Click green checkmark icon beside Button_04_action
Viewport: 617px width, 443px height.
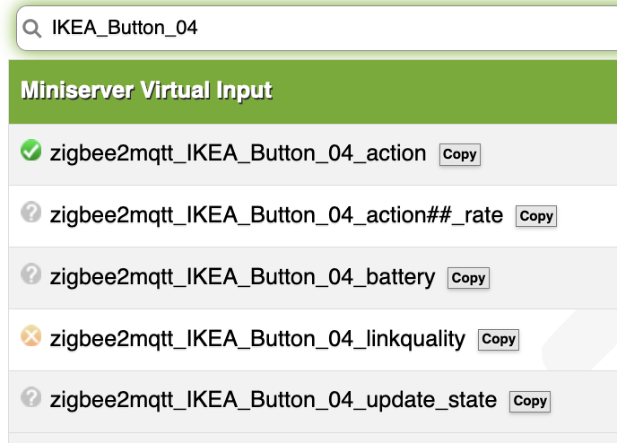[x=30, y=152]
